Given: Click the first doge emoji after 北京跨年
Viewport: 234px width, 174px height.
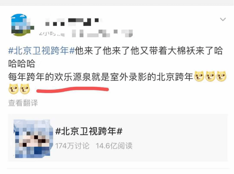Looking at the screenshot, I should click(199, 76).
